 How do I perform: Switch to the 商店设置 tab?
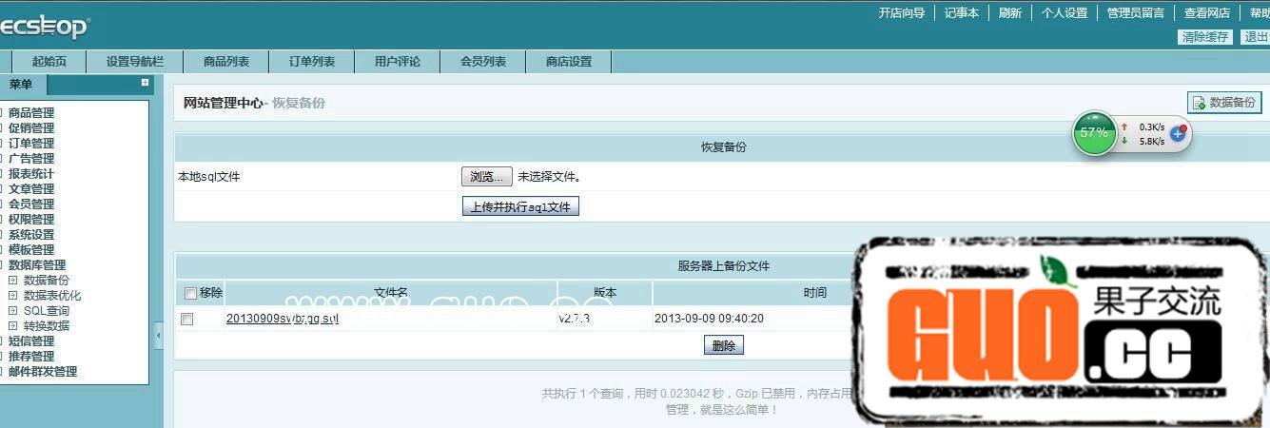[569, 62]
